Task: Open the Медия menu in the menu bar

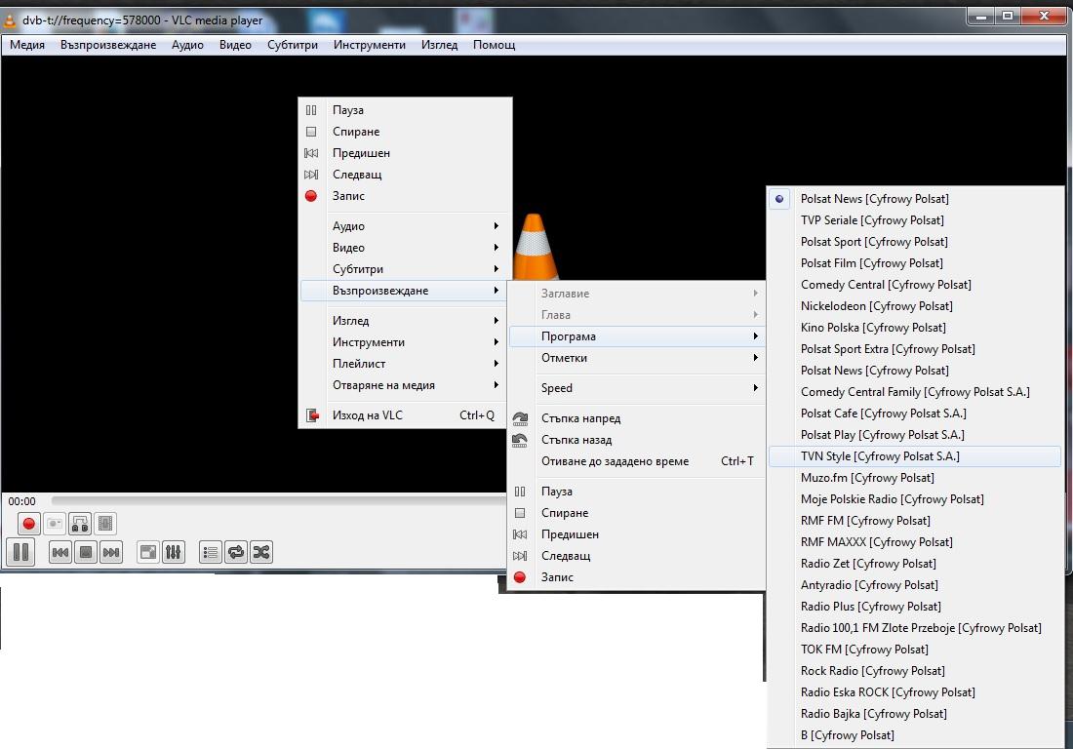Action: (x=27, y=45)
